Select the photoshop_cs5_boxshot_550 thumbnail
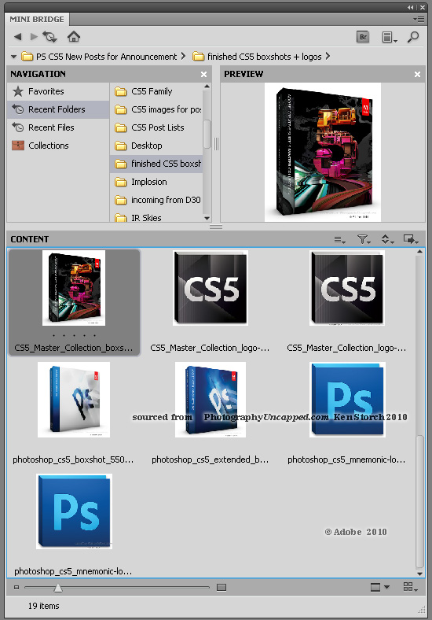 74,400
